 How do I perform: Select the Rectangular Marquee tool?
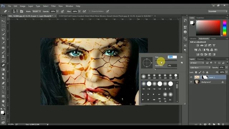(x=3, y=25)
